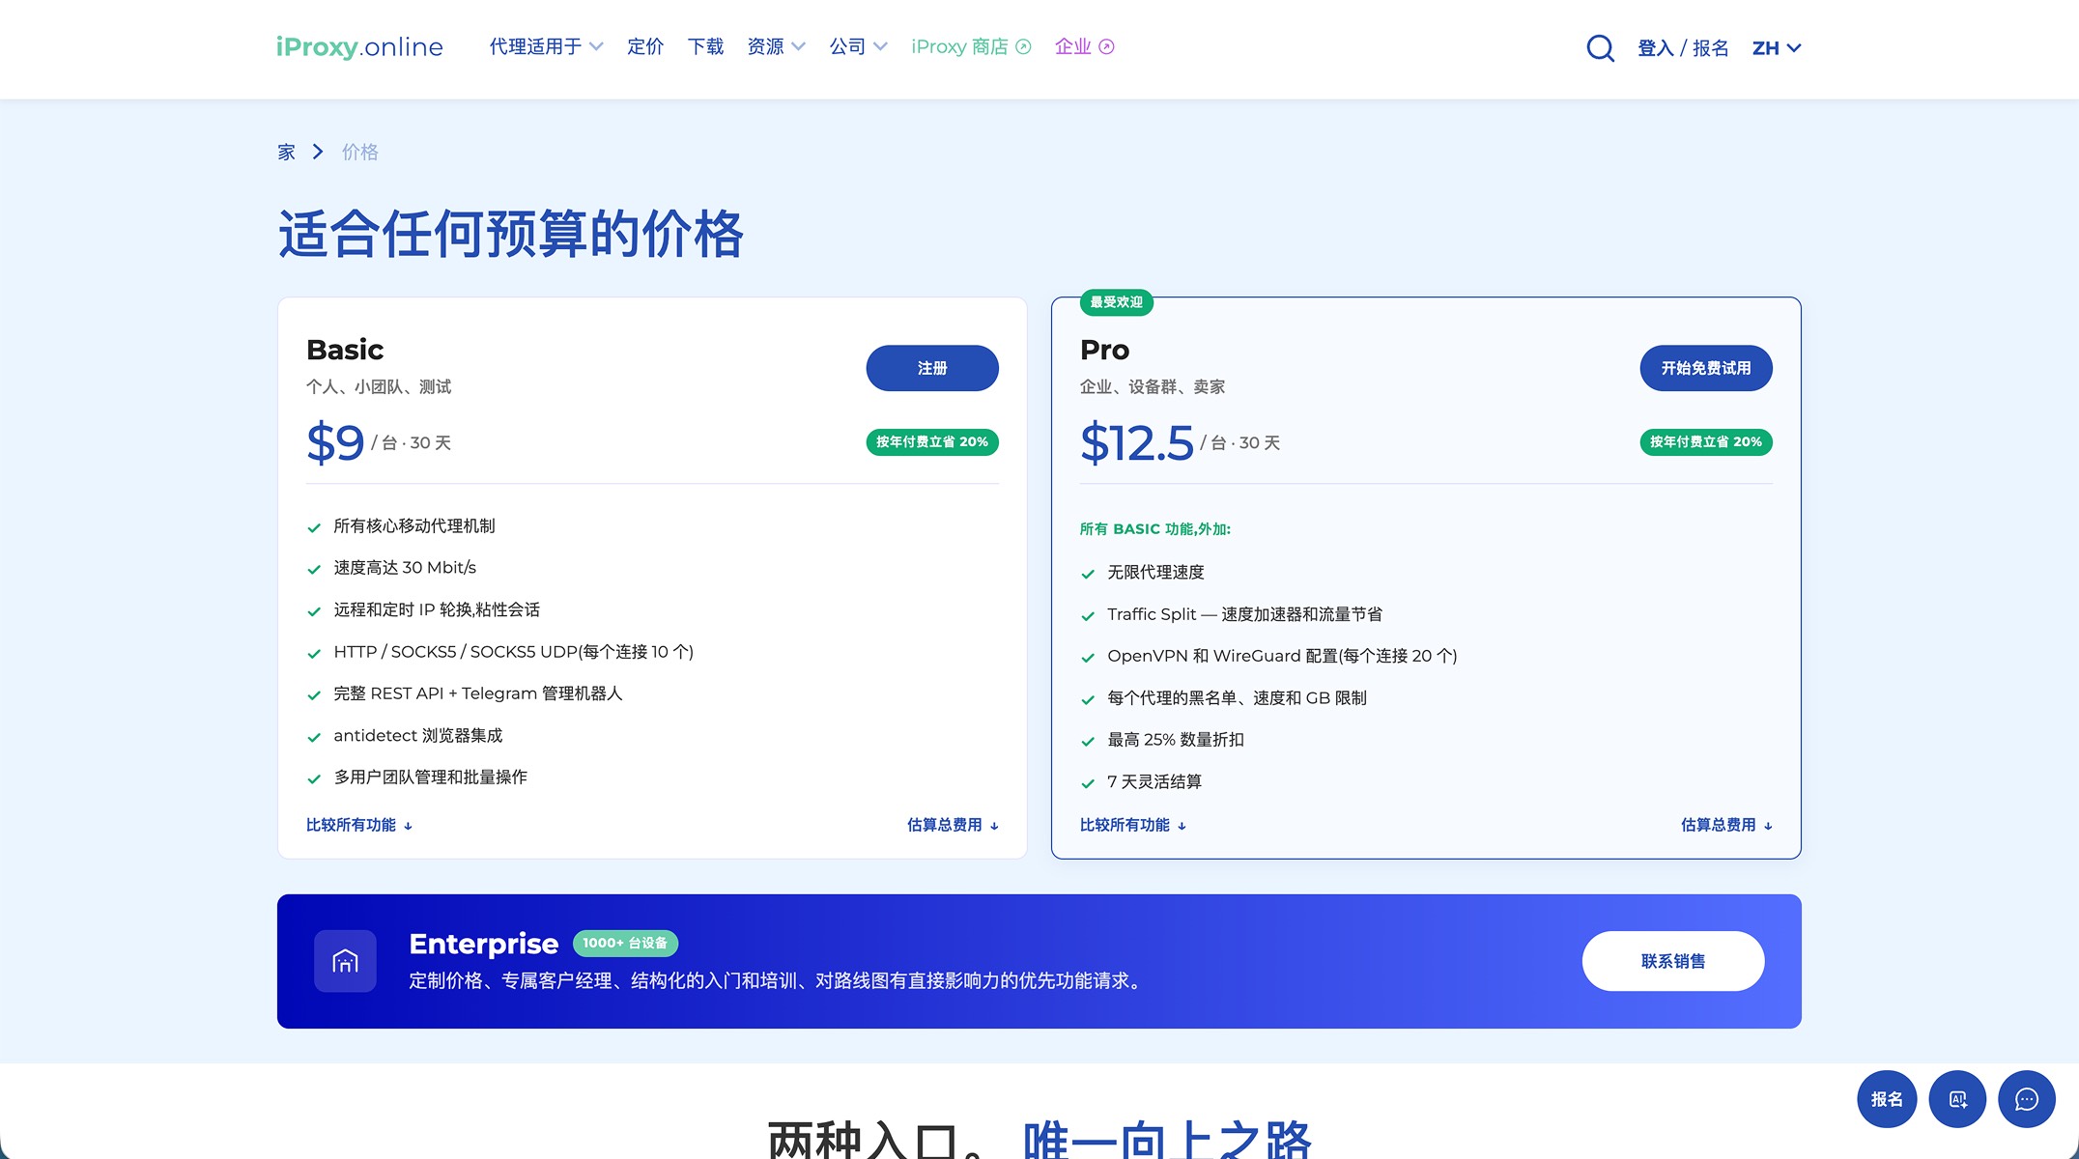2079x1159 pixels.
Task: Click 每个代理的黑名单、速度和 GB 限制 text
Action: 1237,697
